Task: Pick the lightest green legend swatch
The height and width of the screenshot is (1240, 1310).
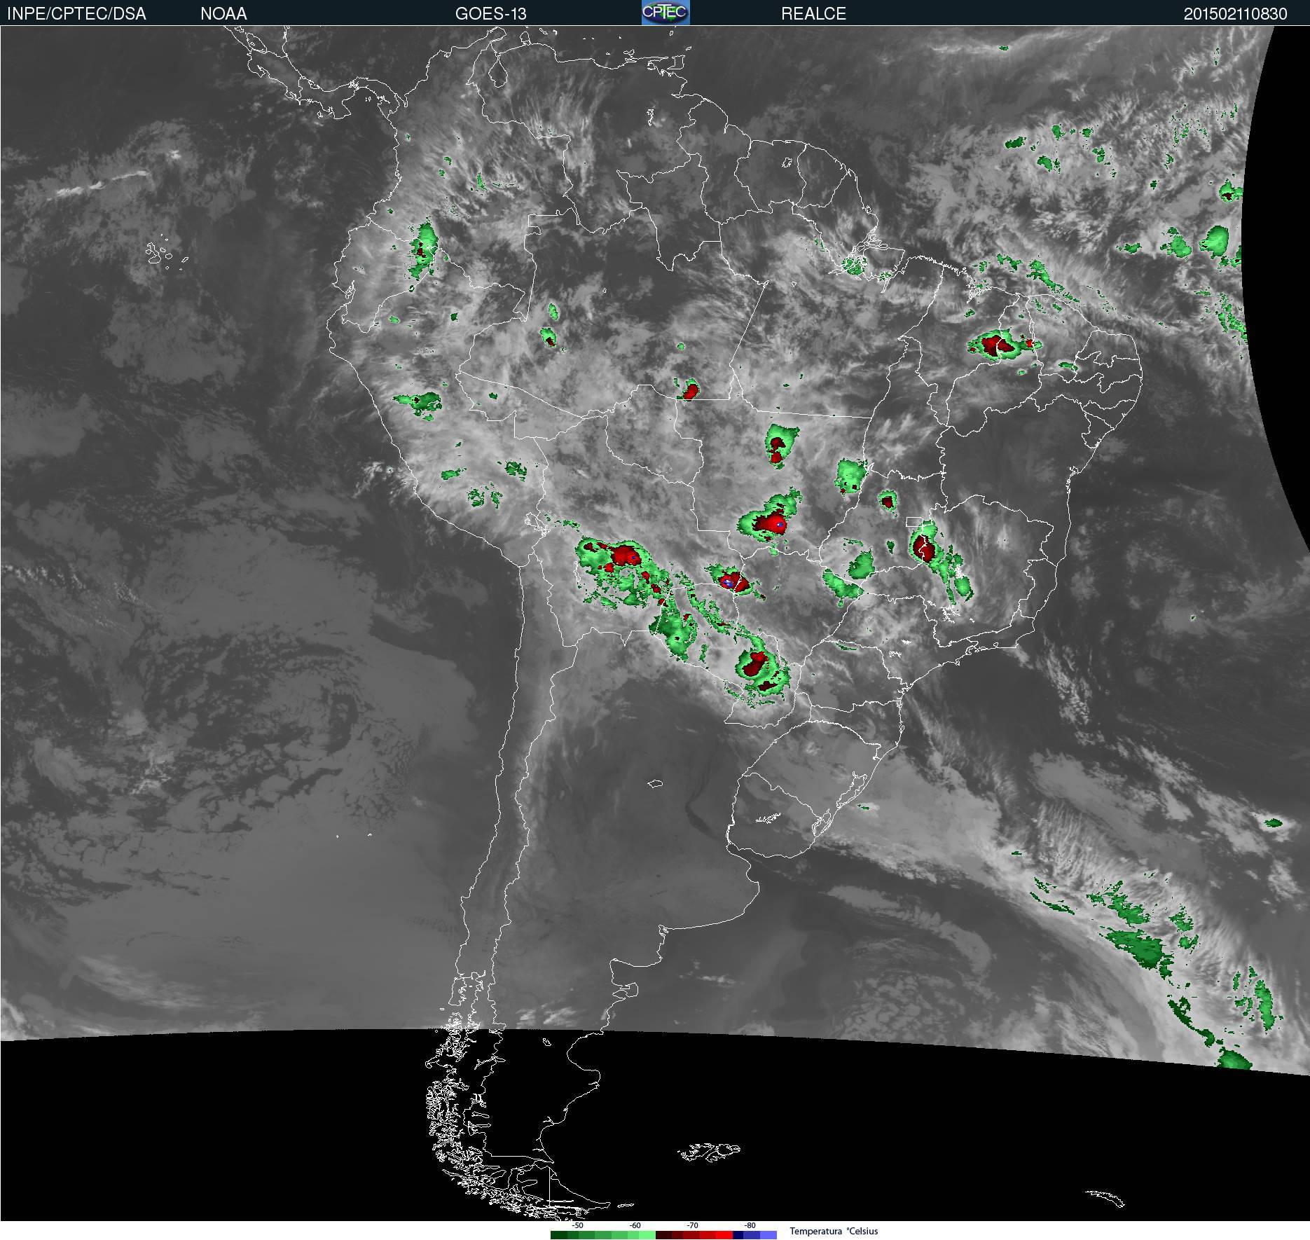Action: [647, 1235]
